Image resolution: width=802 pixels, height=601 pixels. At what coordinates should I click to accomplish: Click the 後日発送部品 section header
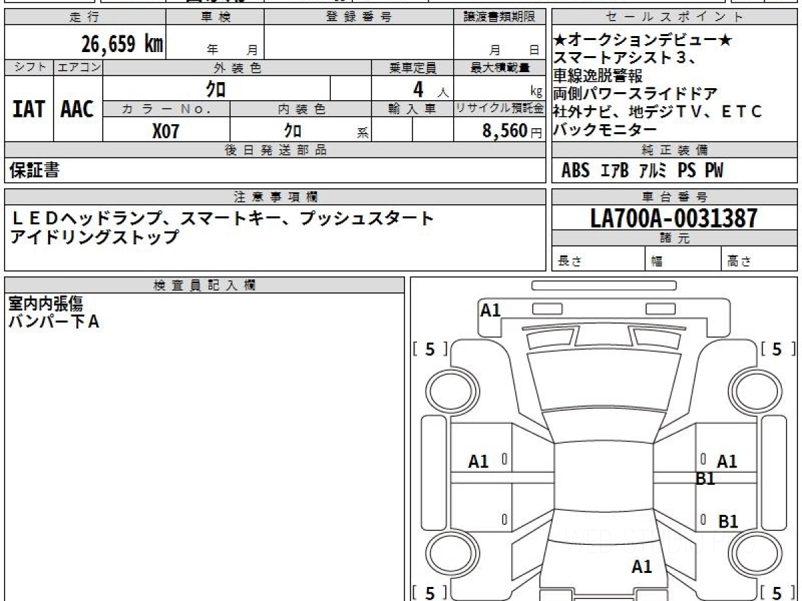(x=275, y=150)
